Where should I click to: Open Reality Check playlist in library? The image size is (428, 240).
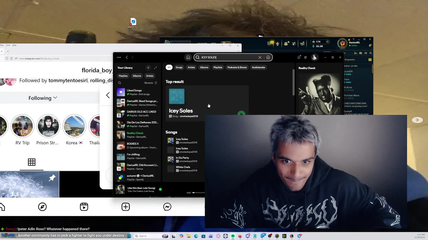tap(137, 135)
